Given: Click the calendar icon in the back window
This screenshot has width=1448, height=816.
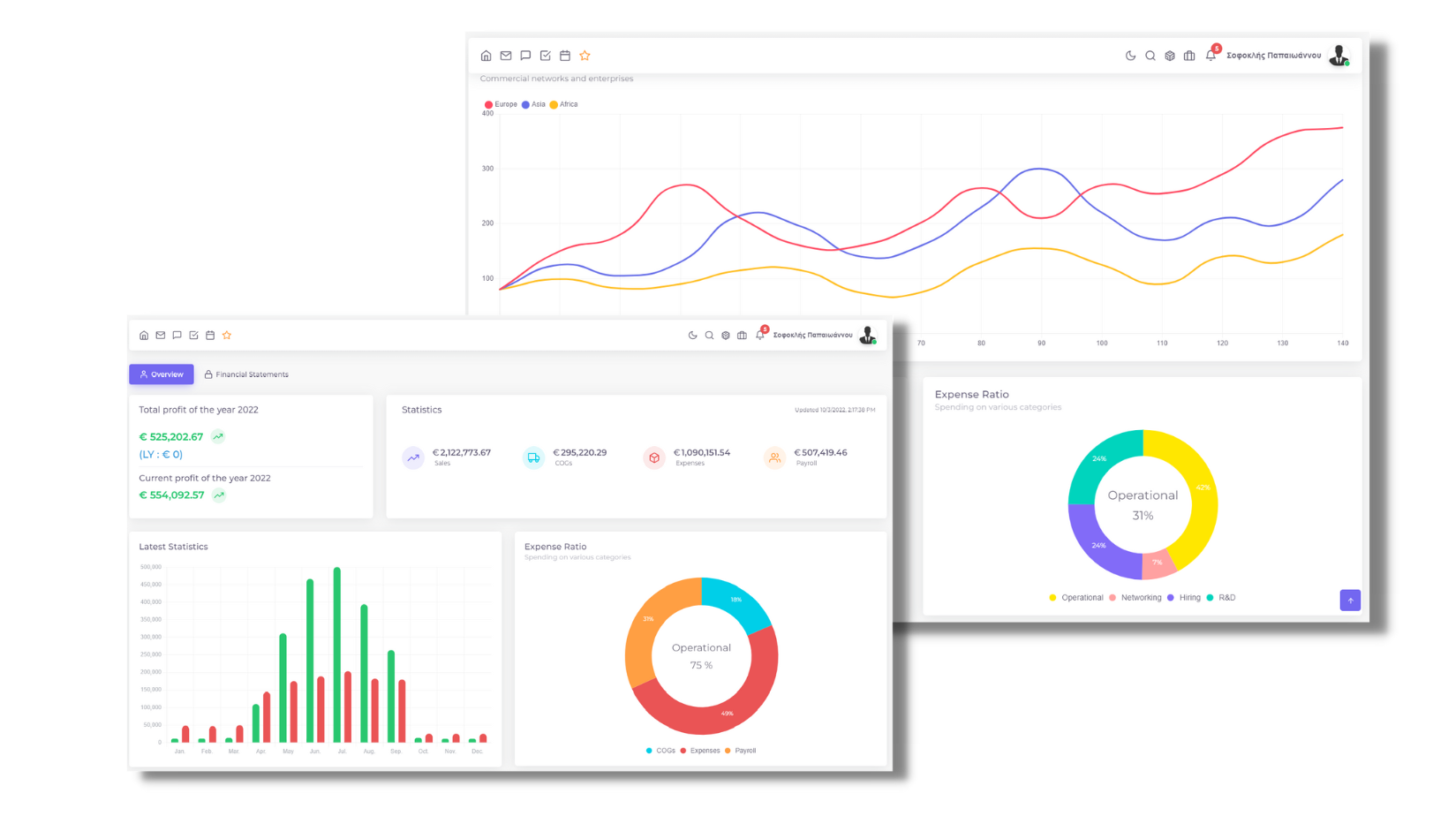Looking at the screenshot, I should pos(565,56).
